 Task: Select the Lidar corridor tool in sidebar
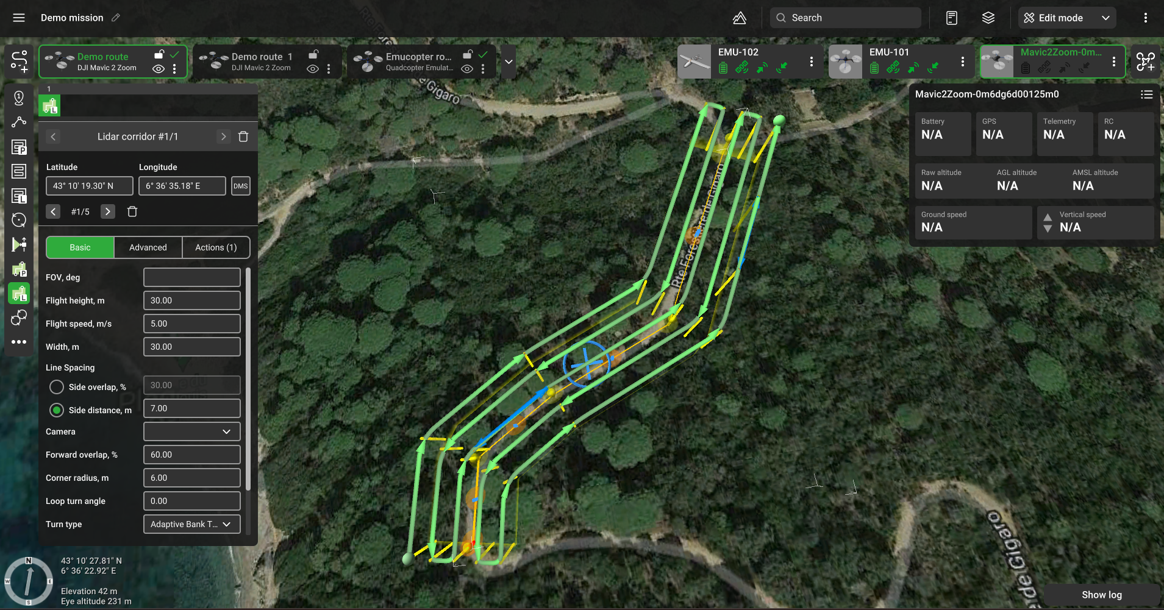[x=19, y=293]
